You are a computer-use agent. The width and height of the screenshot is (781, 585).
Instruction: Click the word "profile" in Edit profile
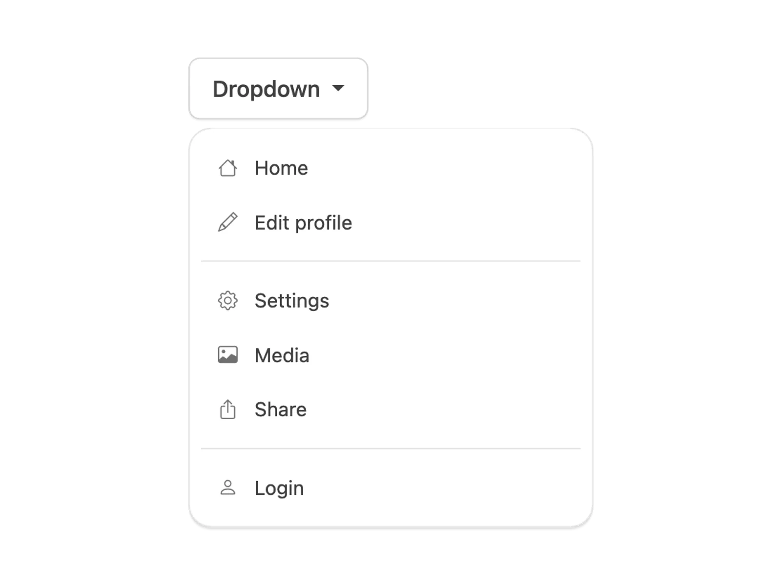[x=324, y=223]
